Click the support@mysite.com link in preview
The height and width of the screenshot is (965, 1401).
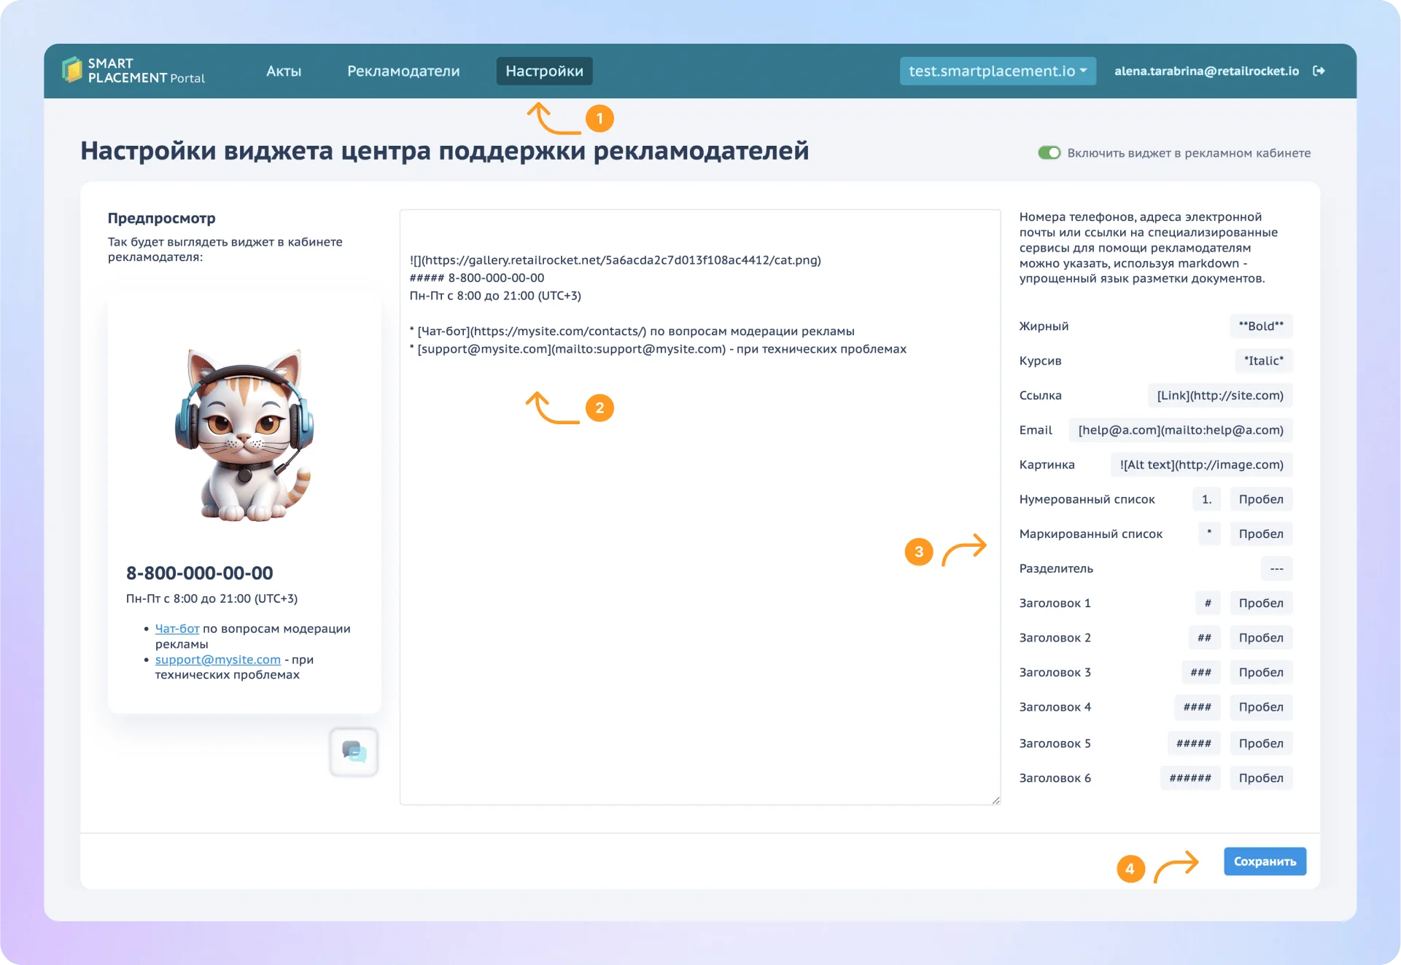[217, 660]
